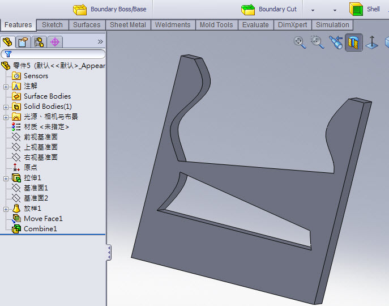Image resolution: width=389 pixels, height=306 pixels.
Task: Open the DimXpert tab
Action: [x=293, y=25]
